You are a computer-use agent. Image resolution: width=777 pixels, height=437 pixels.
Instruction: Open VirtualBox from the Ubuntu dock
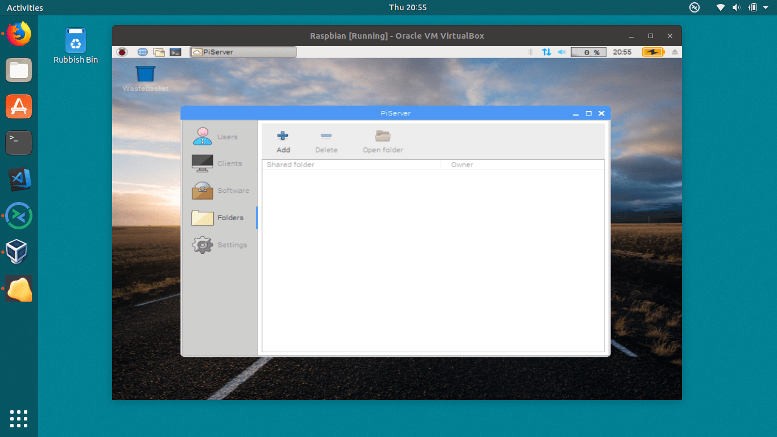19,252
